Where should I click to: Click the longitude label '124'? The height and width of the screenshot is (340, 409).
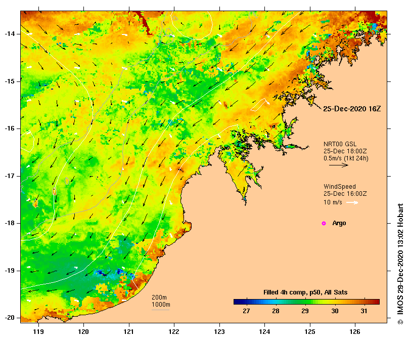(264, 331)
